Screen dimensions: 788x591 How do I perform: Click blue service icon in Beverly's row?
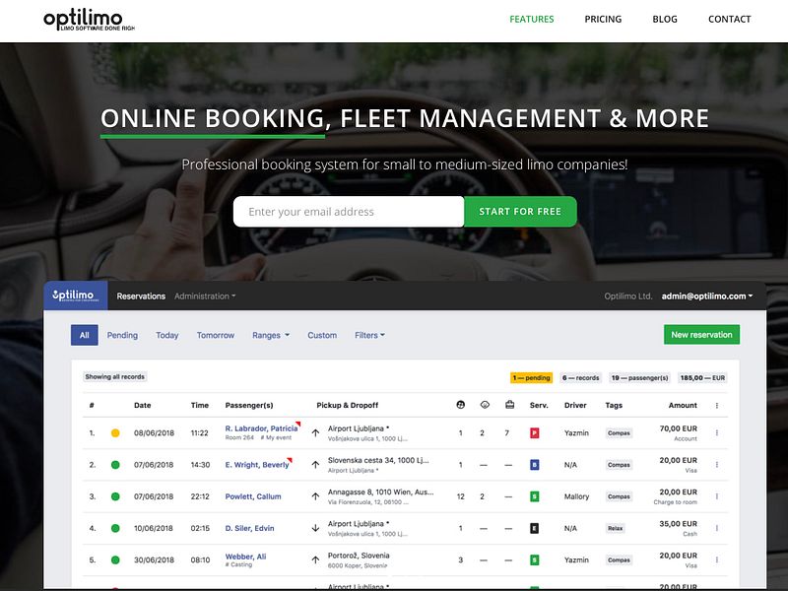[x=534, y=465]
